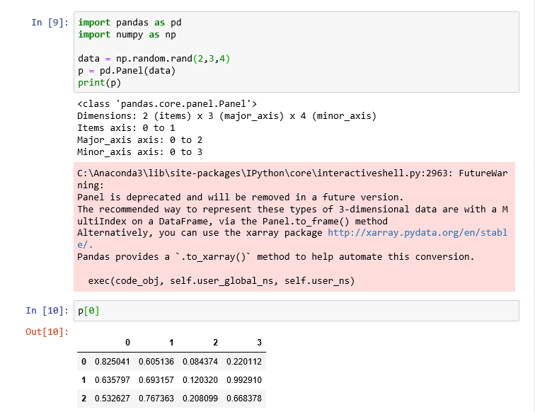
Task: Click the cell with value 0.084374
Action: pos(200,362)
